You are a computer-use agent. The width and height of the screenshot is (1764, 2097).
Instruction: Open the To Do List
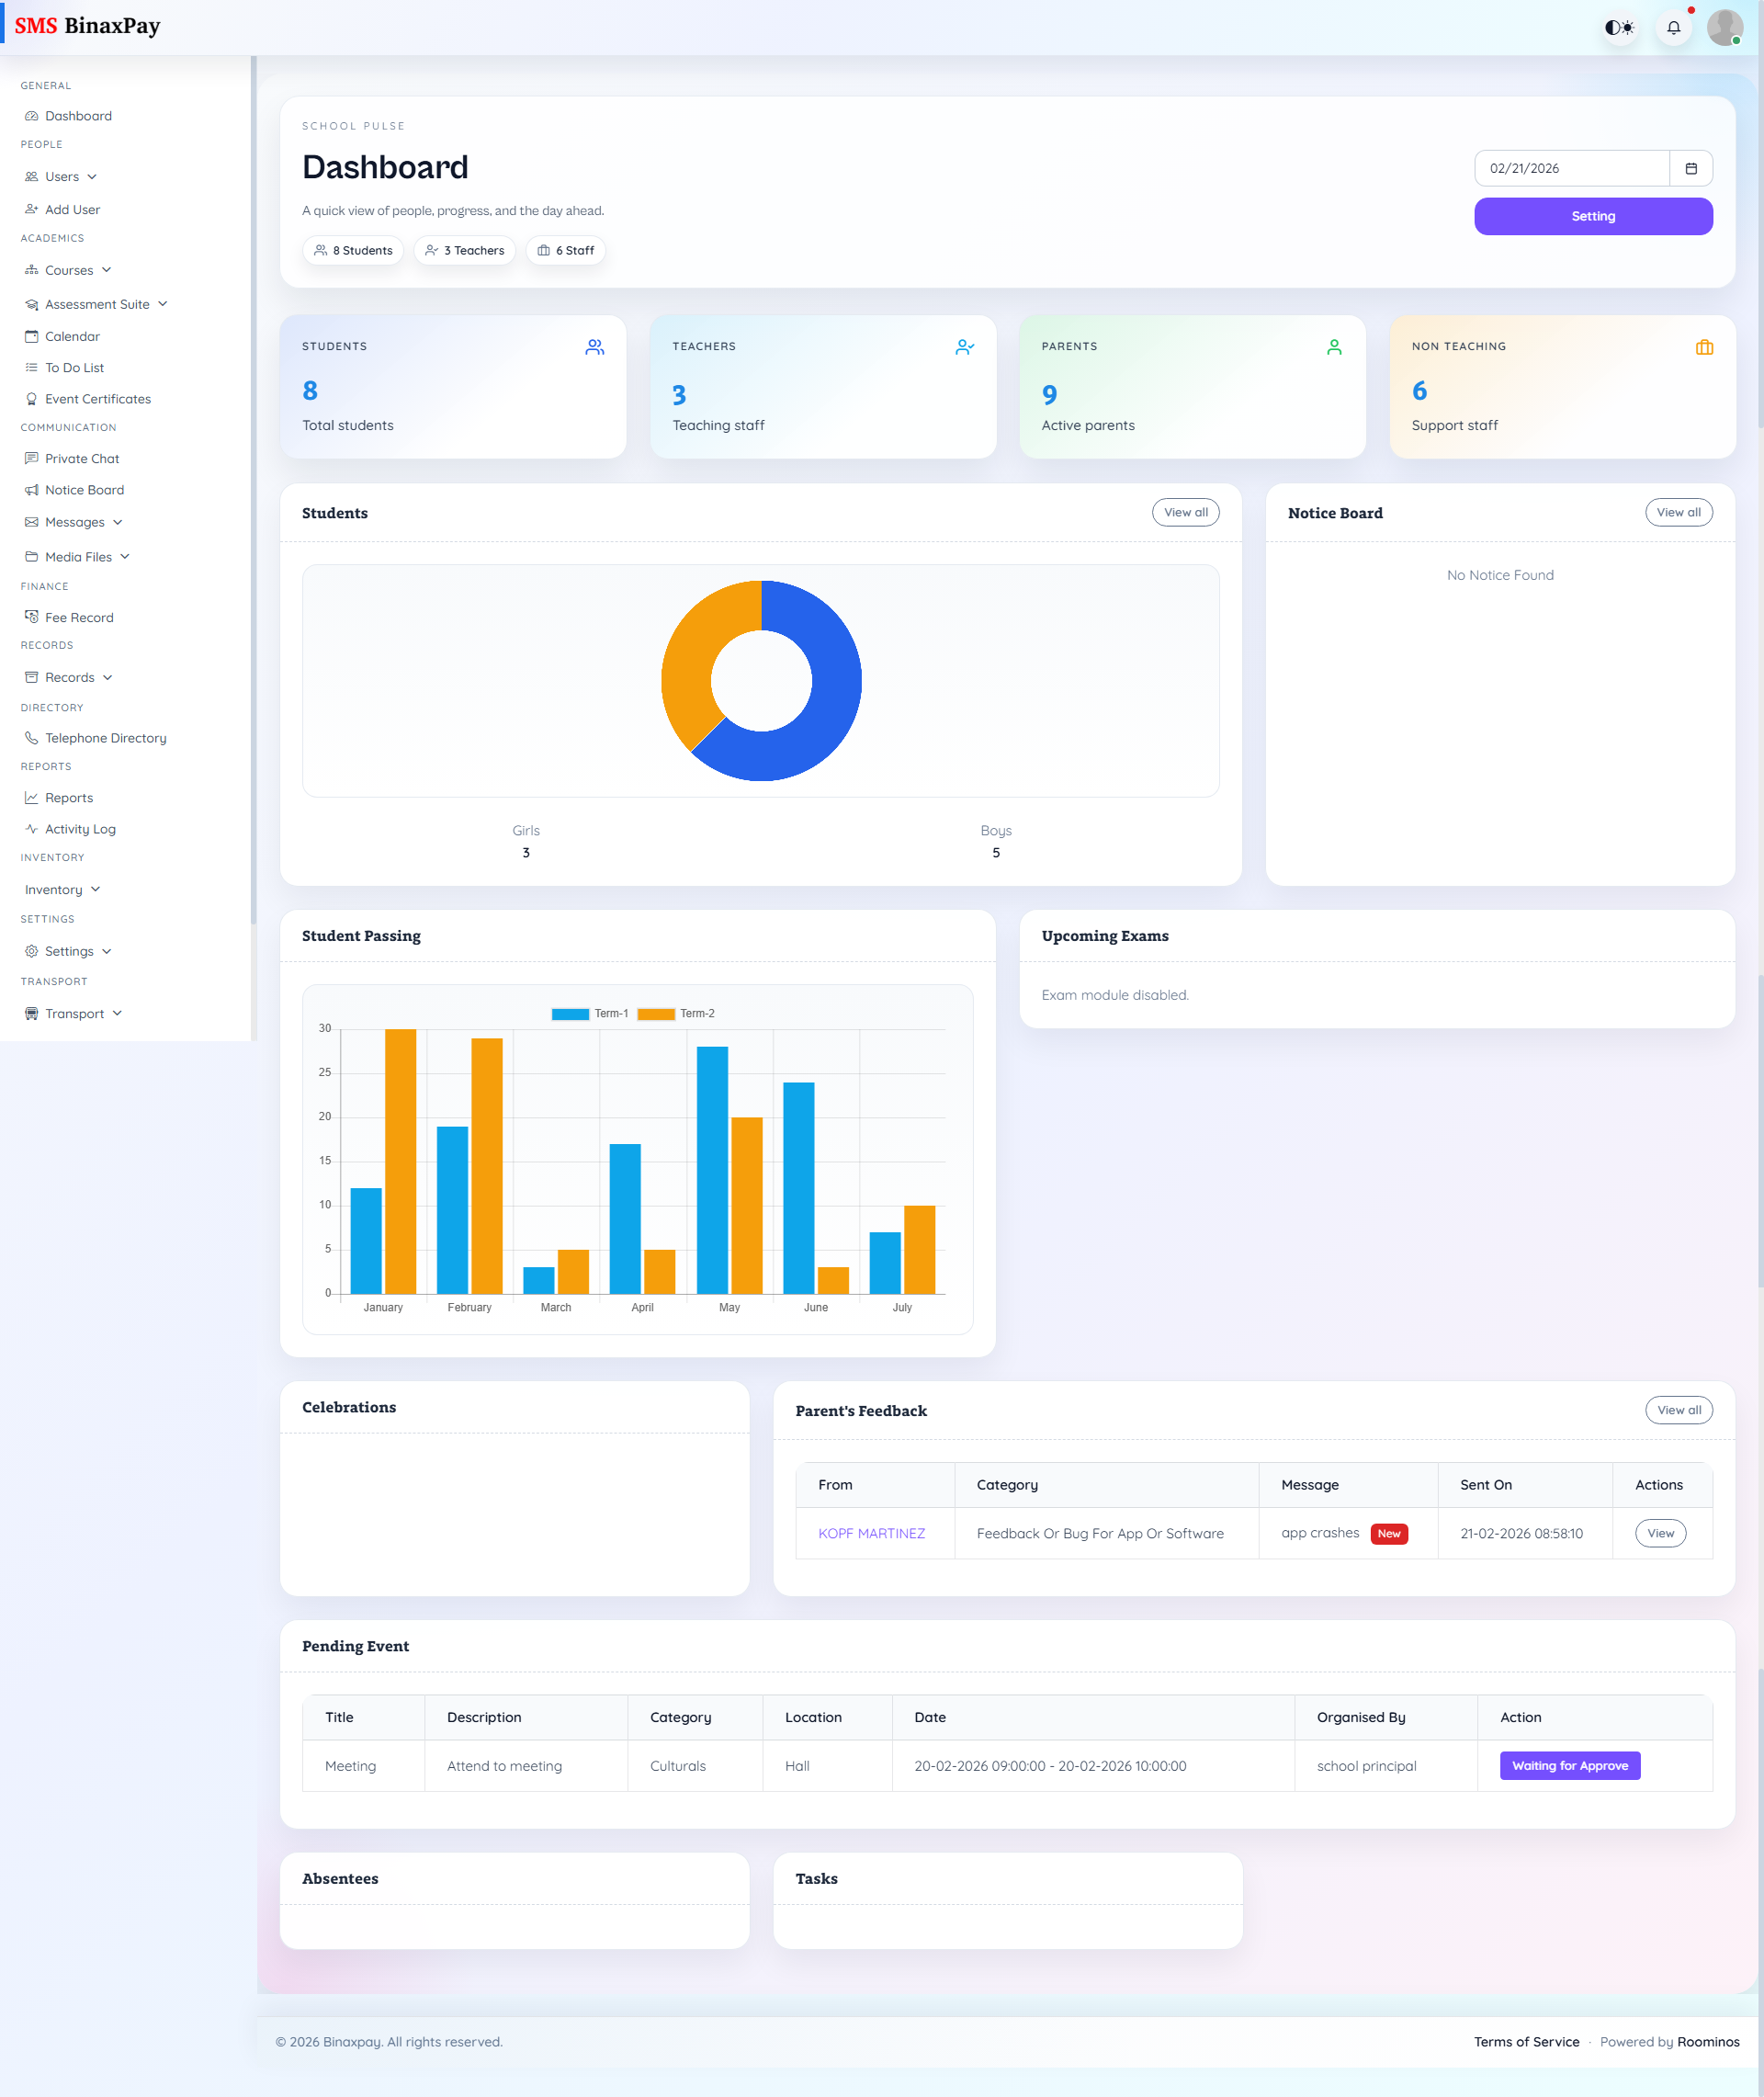pyautogui.click(x=74, y=367)
